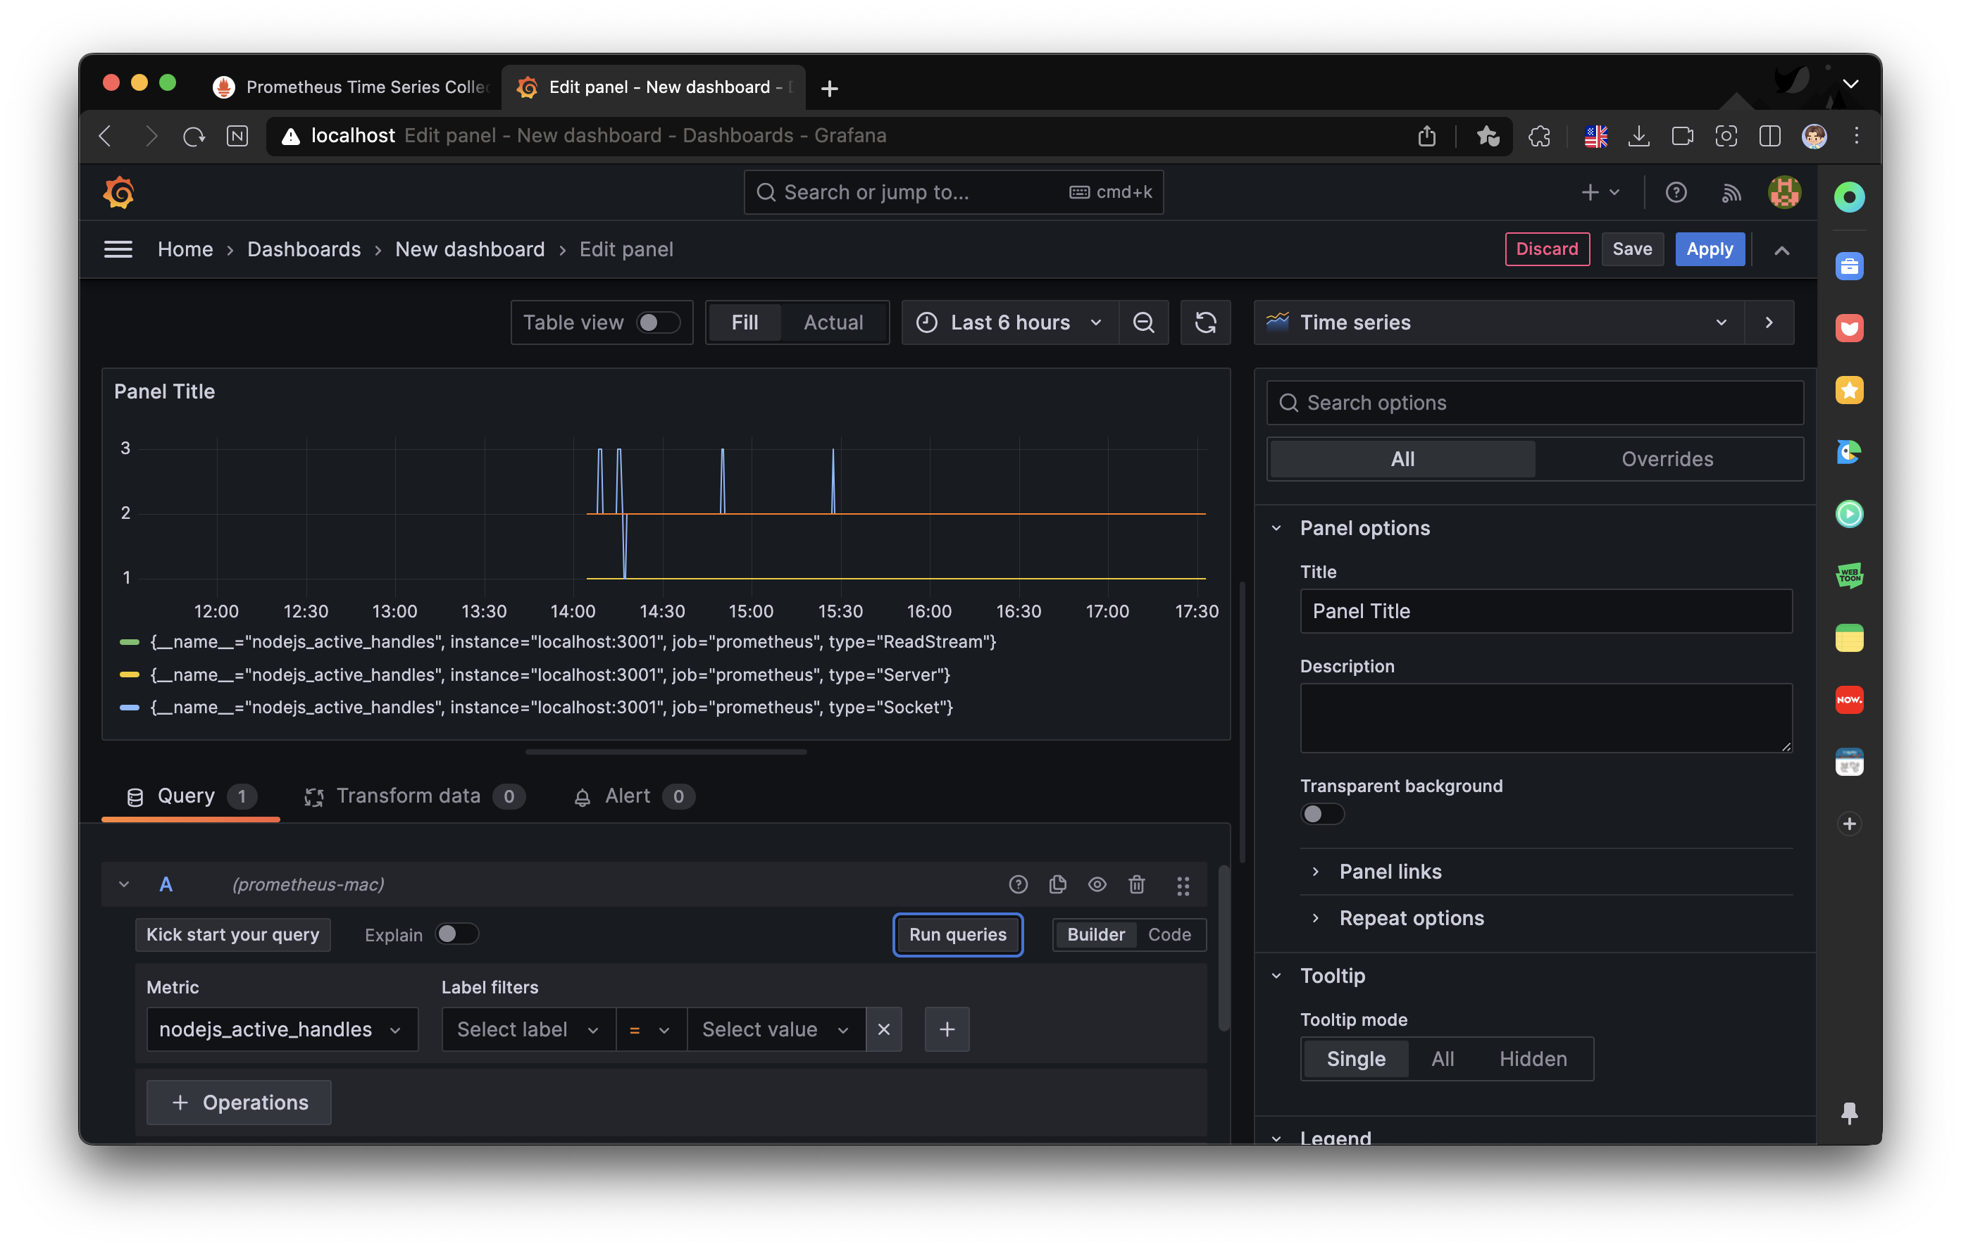Open the hamburger navigation menu
This screenshot has width=1961, height=1249.
[x=118, y=249]
